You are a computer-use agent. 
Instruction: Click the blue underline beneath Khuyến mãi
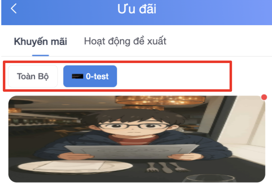coord(41,55)
